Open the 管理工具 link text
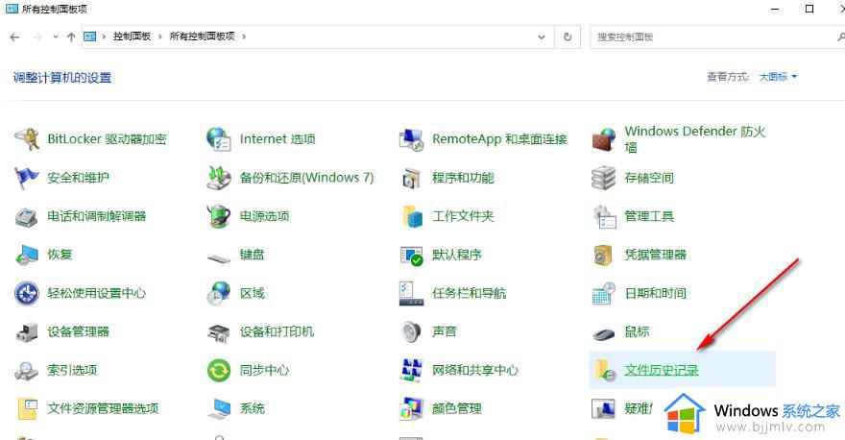Screen dimensions: 845x440 coord(649,216)
